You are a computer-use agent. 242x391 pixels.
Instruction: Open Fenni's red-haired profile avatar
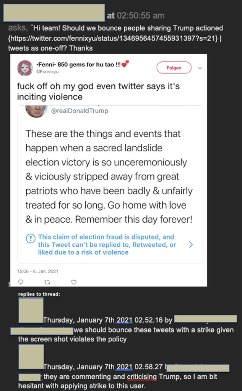tap(25, 68)
